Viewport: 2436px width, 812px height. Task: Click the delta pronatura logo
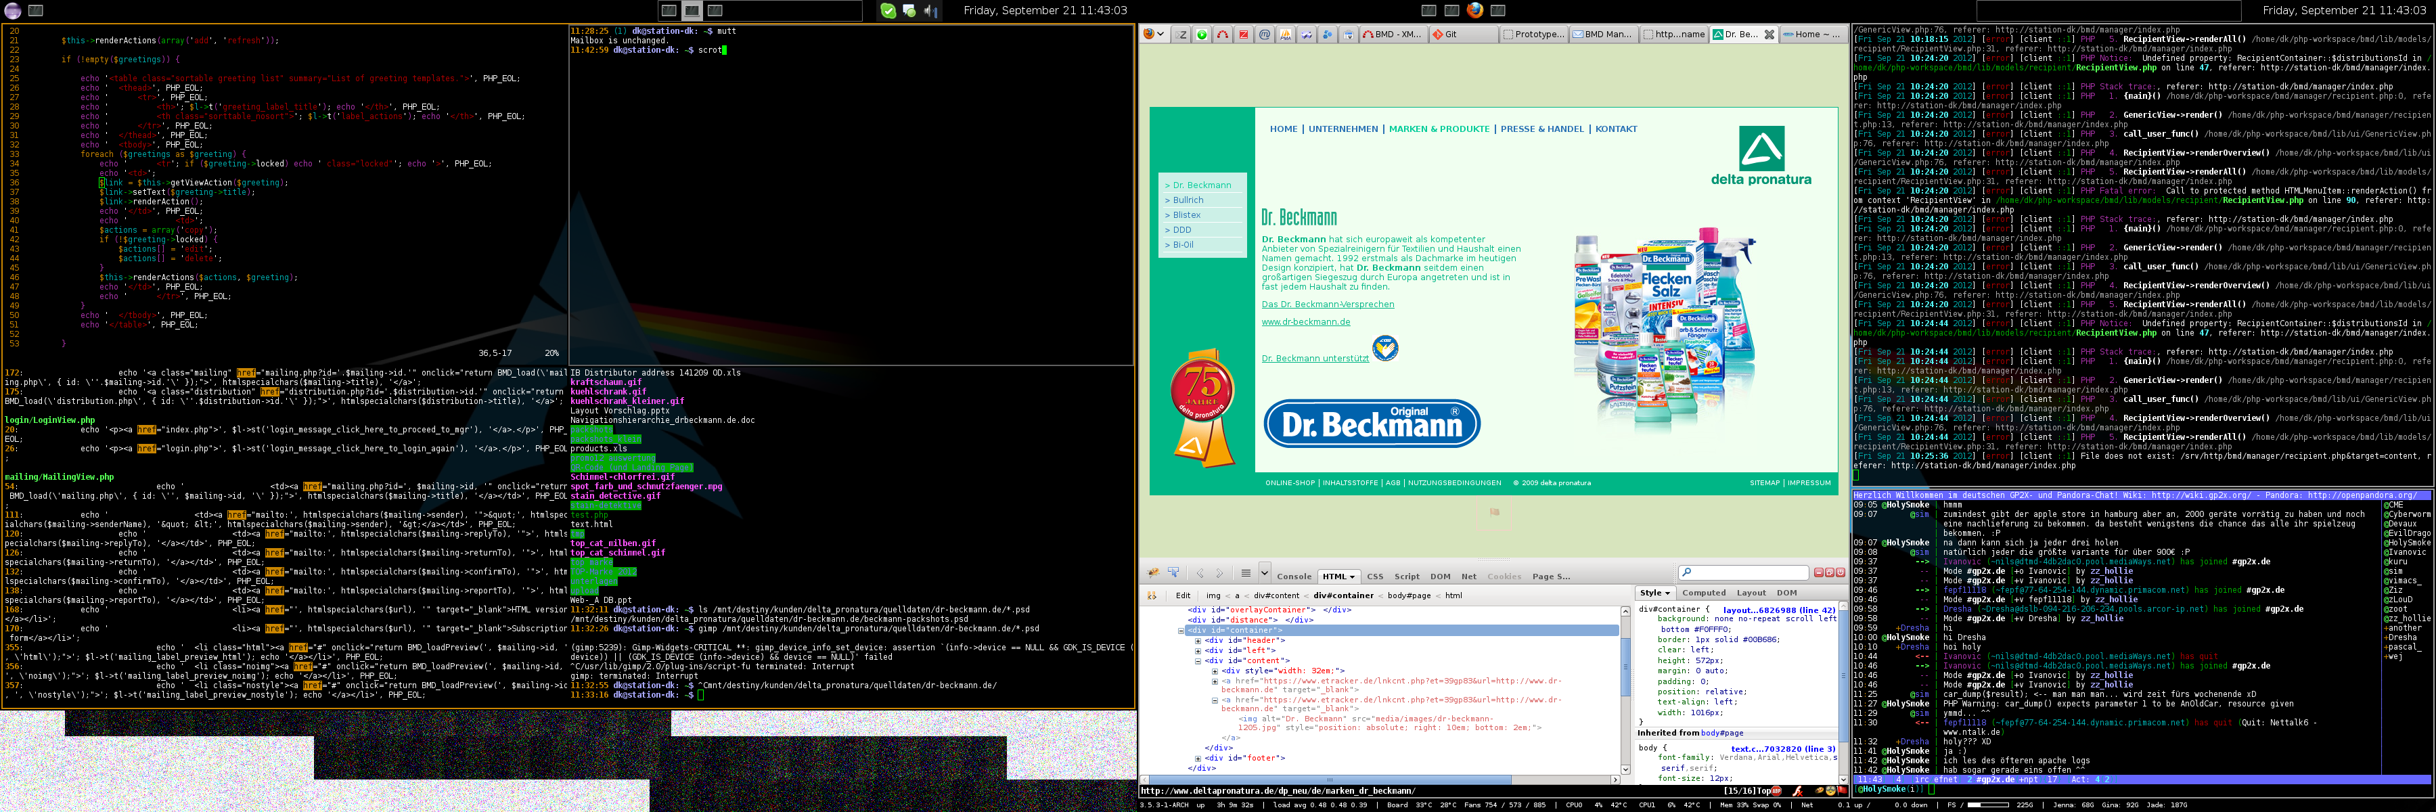click(x=1761, y=156)
